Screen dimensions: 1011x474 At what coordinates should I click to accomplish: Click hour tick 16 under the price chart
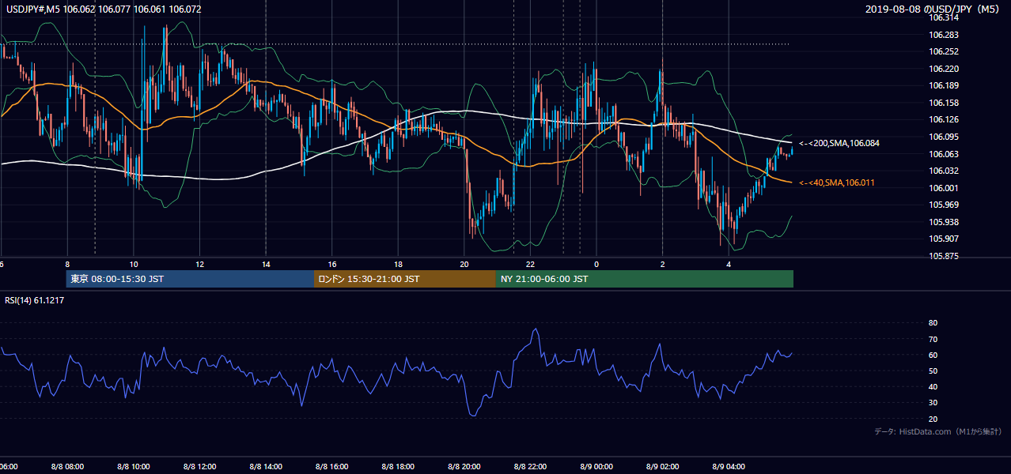coord(332,264)
